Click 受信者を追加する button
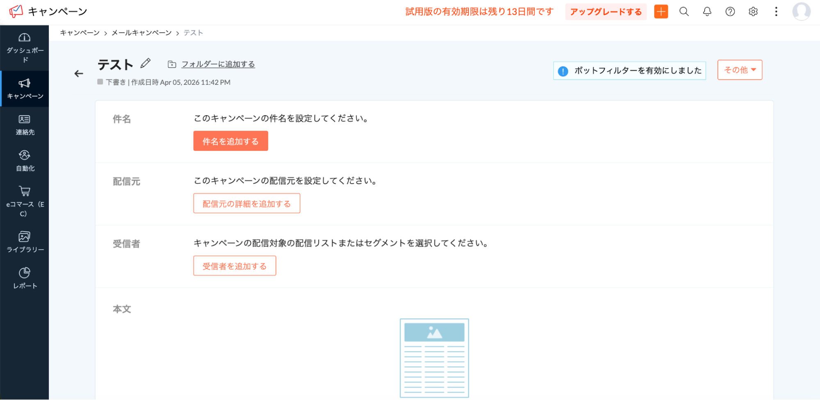The image size is (820, 400). point(235,266)
